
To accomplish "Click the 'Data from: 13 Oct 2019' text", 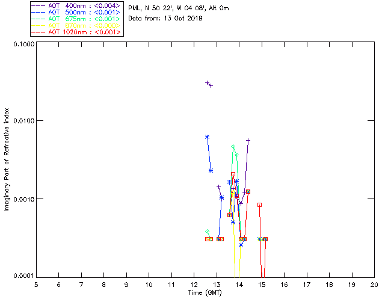I will pyautogui.click(x=165, y=19).
